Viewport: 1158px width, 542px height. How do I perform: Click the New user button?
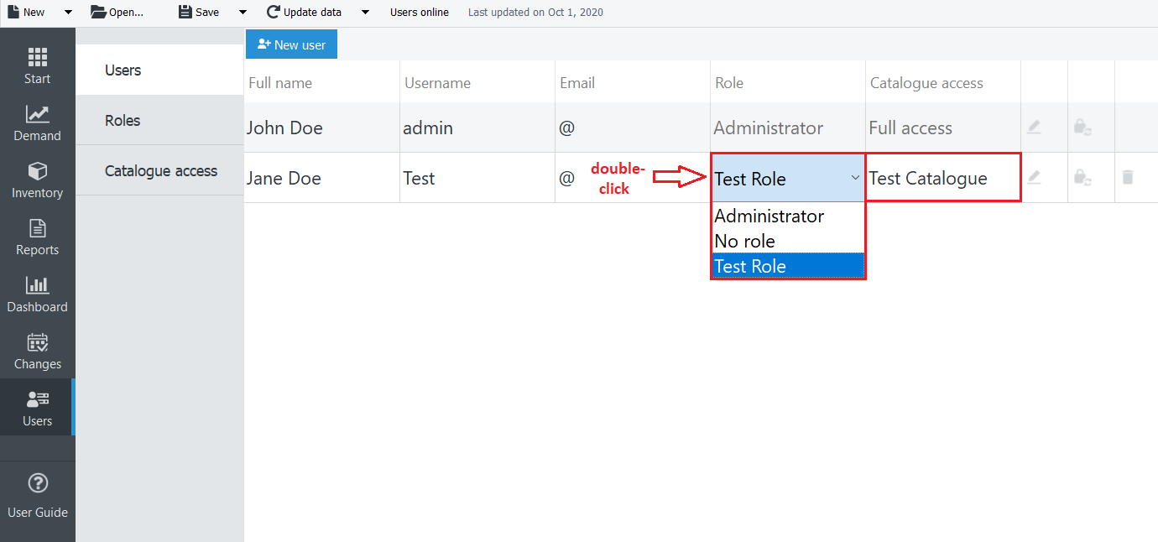pyautogui.click(x=291, y=44)
